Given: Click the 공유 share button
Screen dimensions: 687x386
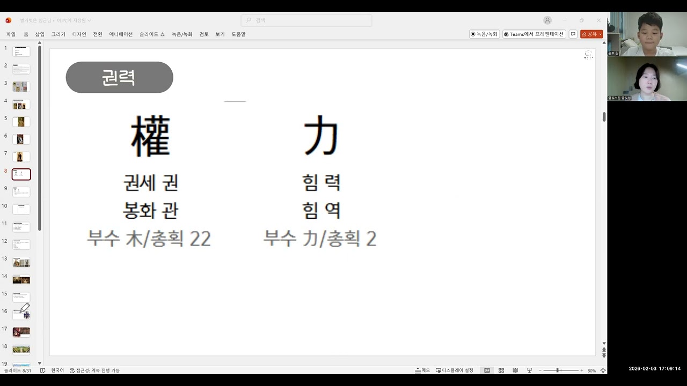Looking at the screenshot, I should [x=591, y=34].
